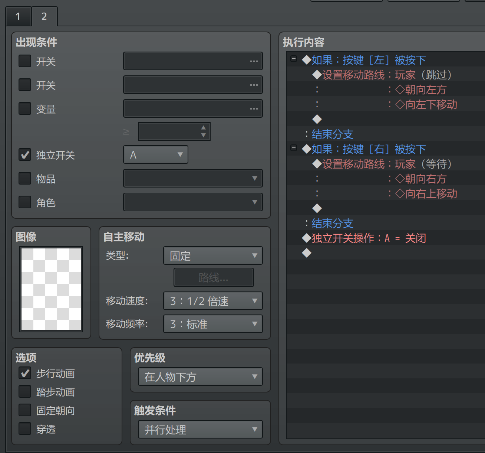Click the 路线... button
The height and width of the screenshot is (453, 485).
214,277
